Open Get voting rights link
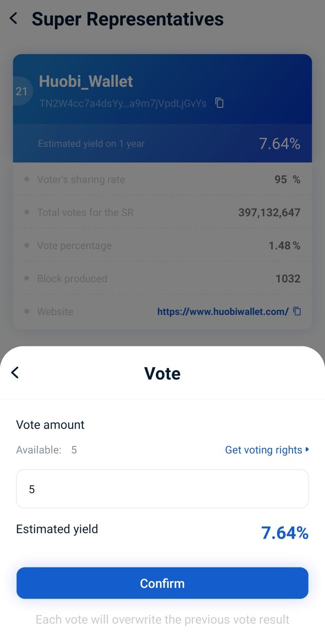325x638 pixels. pos(264,450)
